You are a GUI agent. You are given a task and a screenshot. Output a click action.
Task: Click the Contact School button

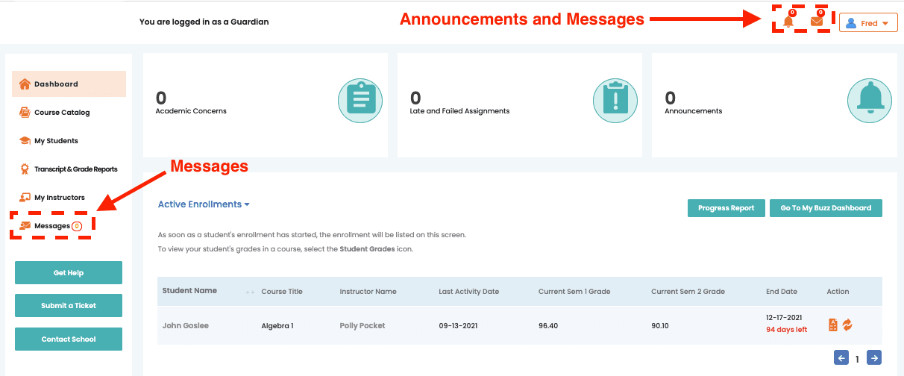pyautogui.click(x=69, y=339)
